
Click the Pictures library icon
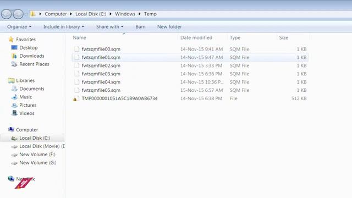14,105
